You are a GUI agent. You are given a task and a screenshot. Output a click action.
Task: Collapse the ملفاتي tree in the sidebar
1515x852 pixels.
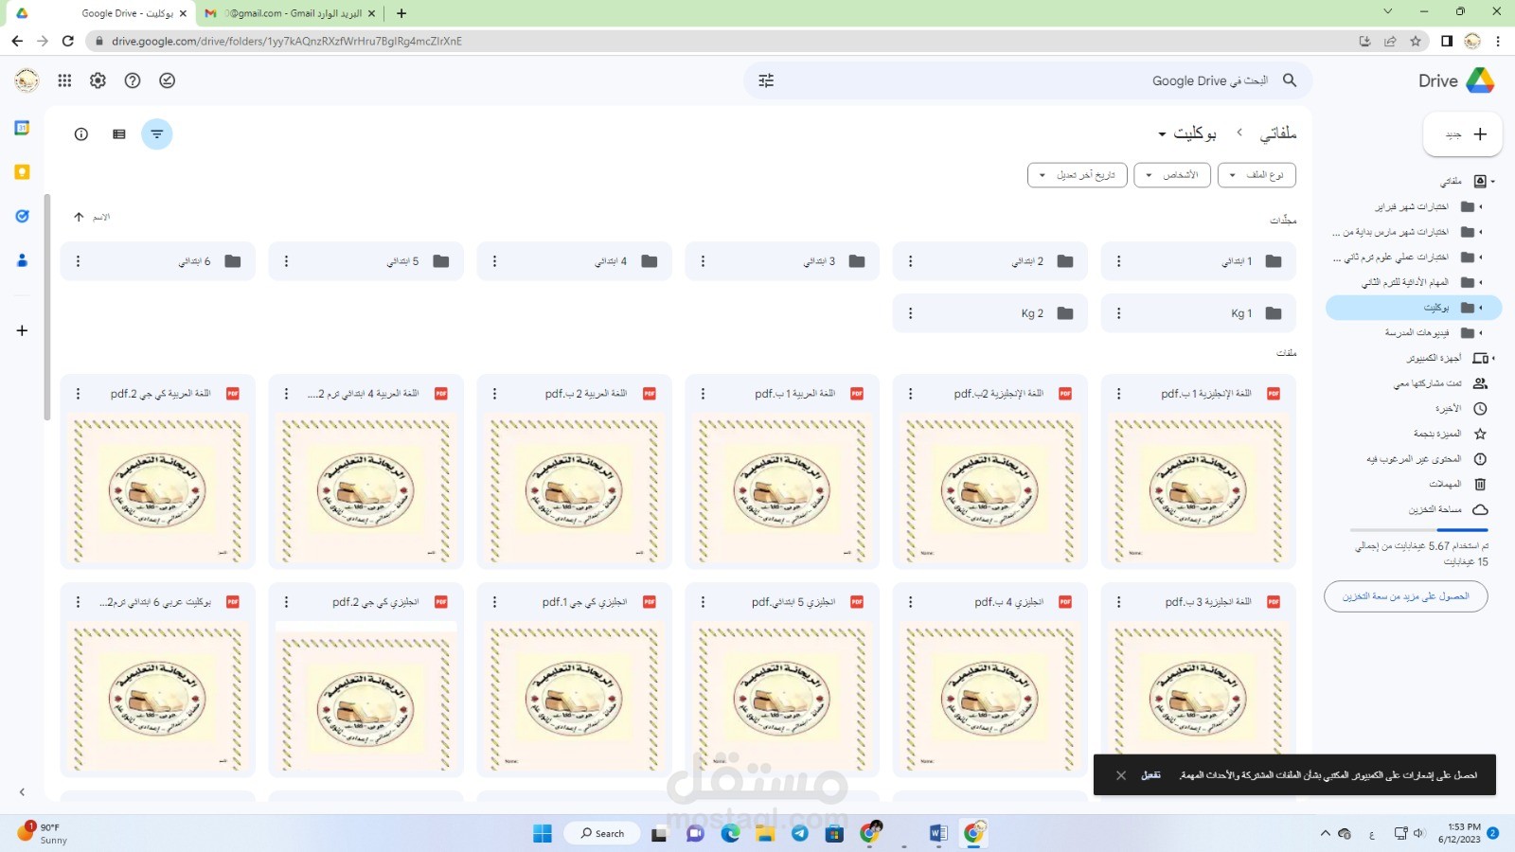(x=1493, y=181)
